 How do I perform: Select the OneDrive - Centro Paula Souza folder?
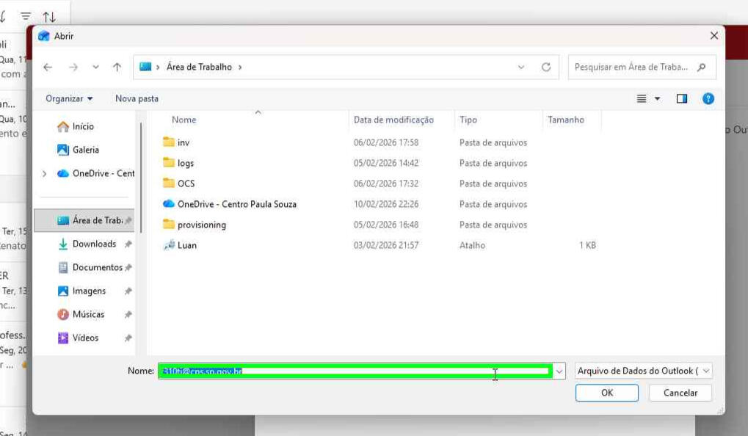tap(236, 204)
